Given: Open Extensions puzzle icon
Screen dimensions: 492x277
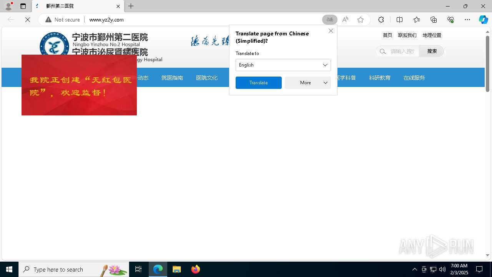Looking at the screenshot, I should point(381,20).
